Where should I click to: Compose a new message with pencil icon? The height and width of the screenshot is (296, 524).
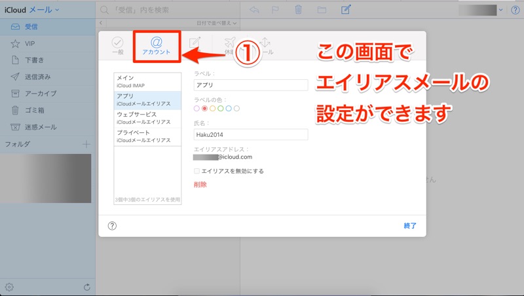tap(346, 9)
